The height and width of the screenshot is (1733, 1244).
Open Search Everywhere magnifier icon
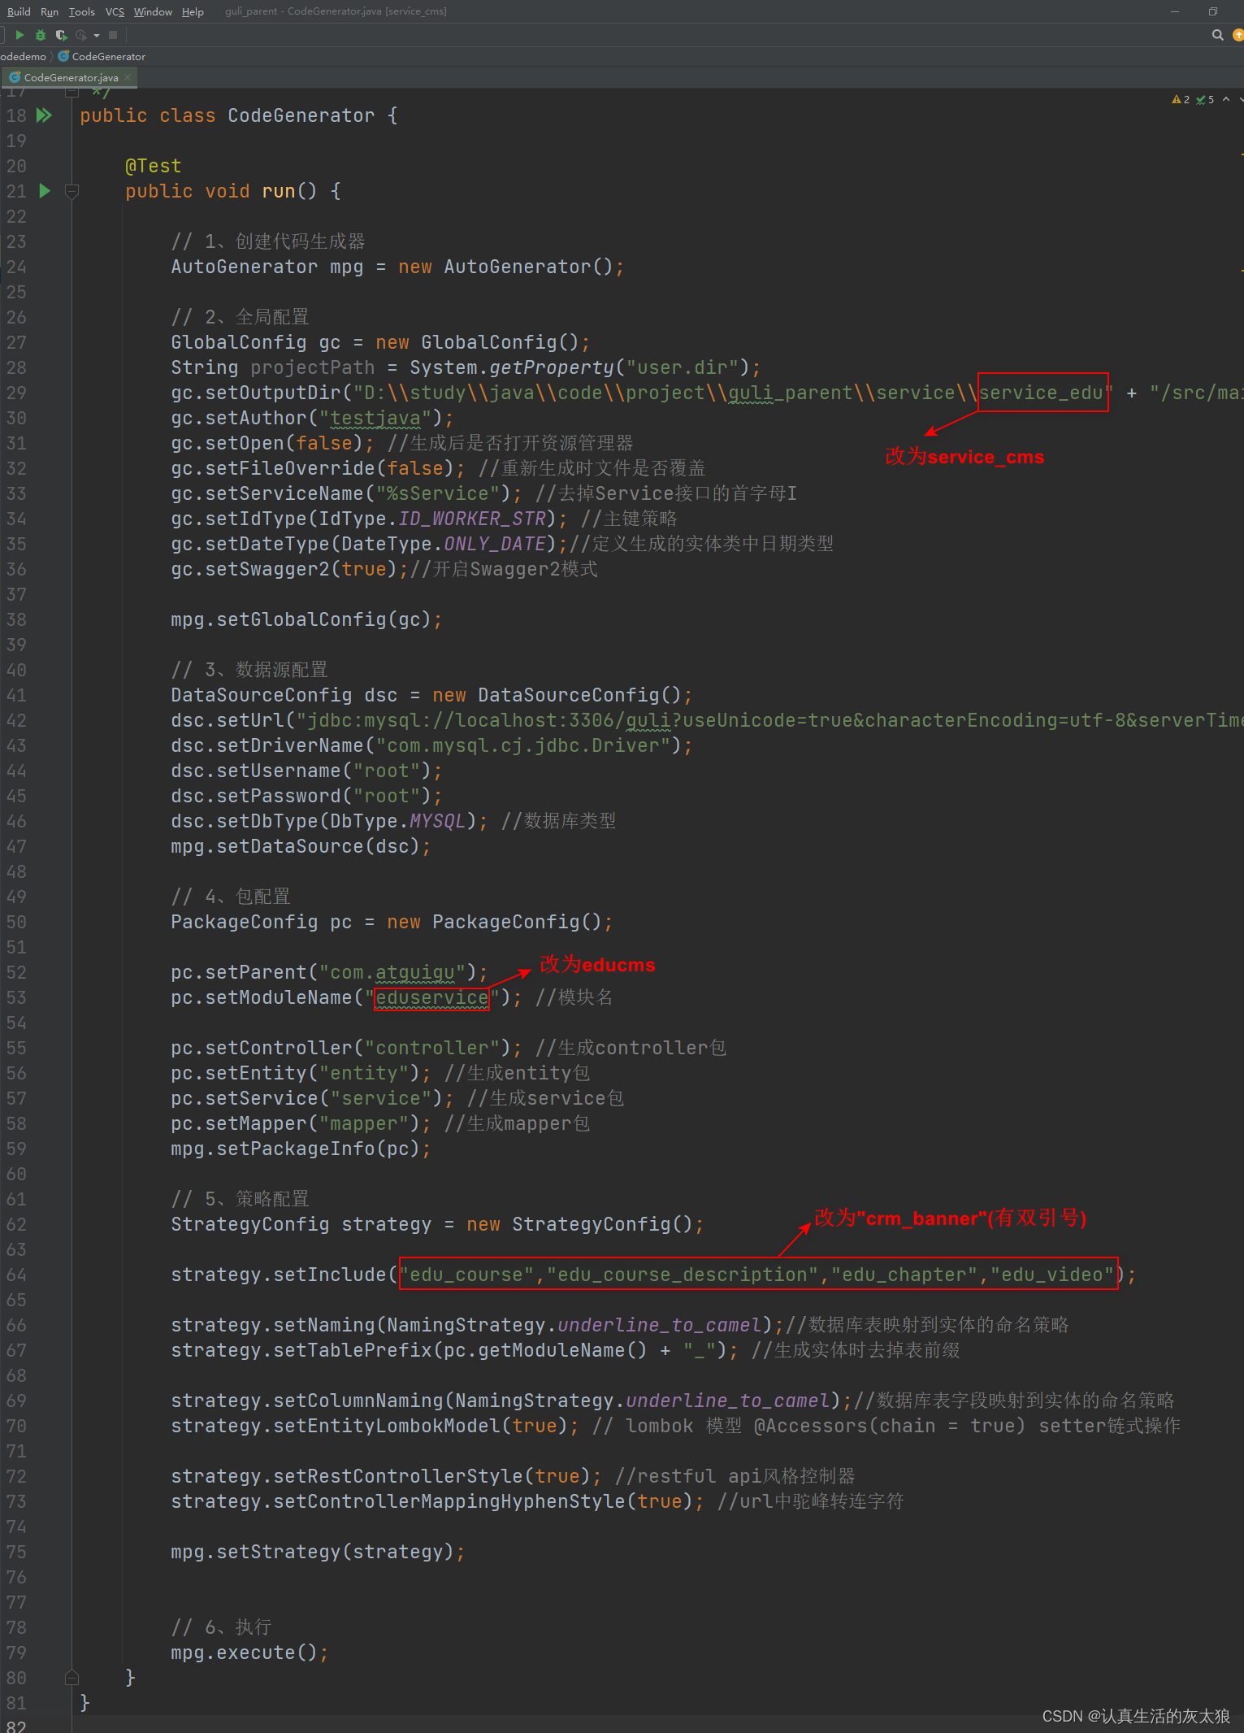point(1217,35)
